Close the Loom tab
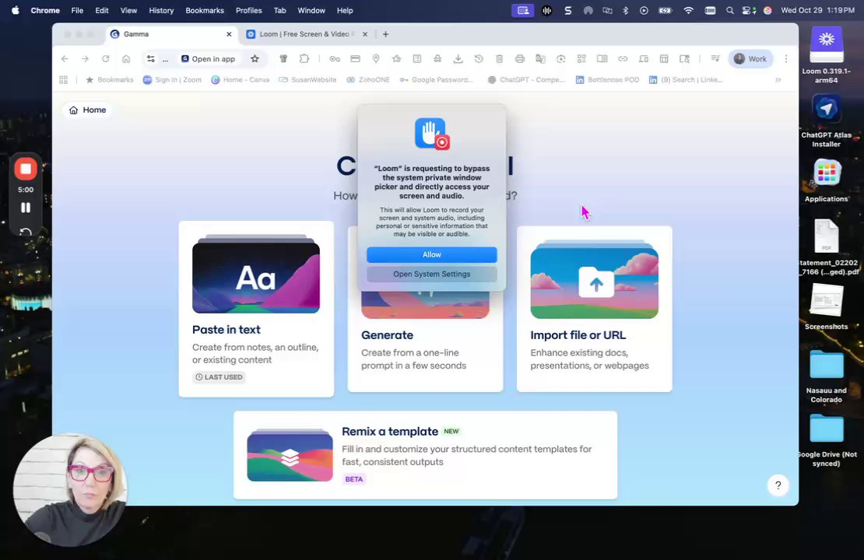 tap(365, 34)
